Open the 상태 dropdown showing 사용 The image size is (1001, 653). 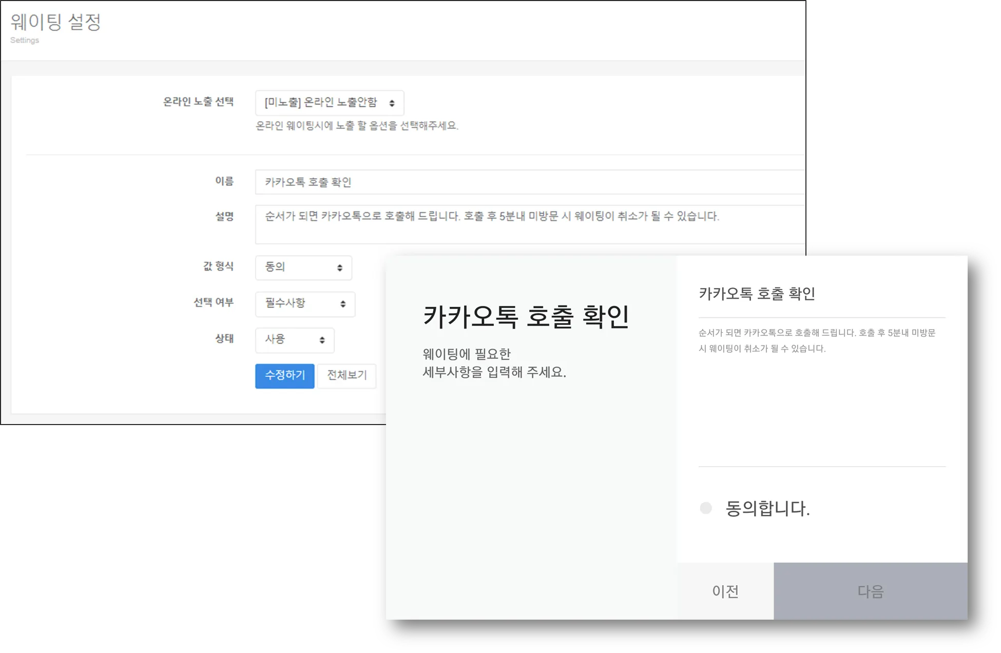pyautogui.click(x=294, y=340)
